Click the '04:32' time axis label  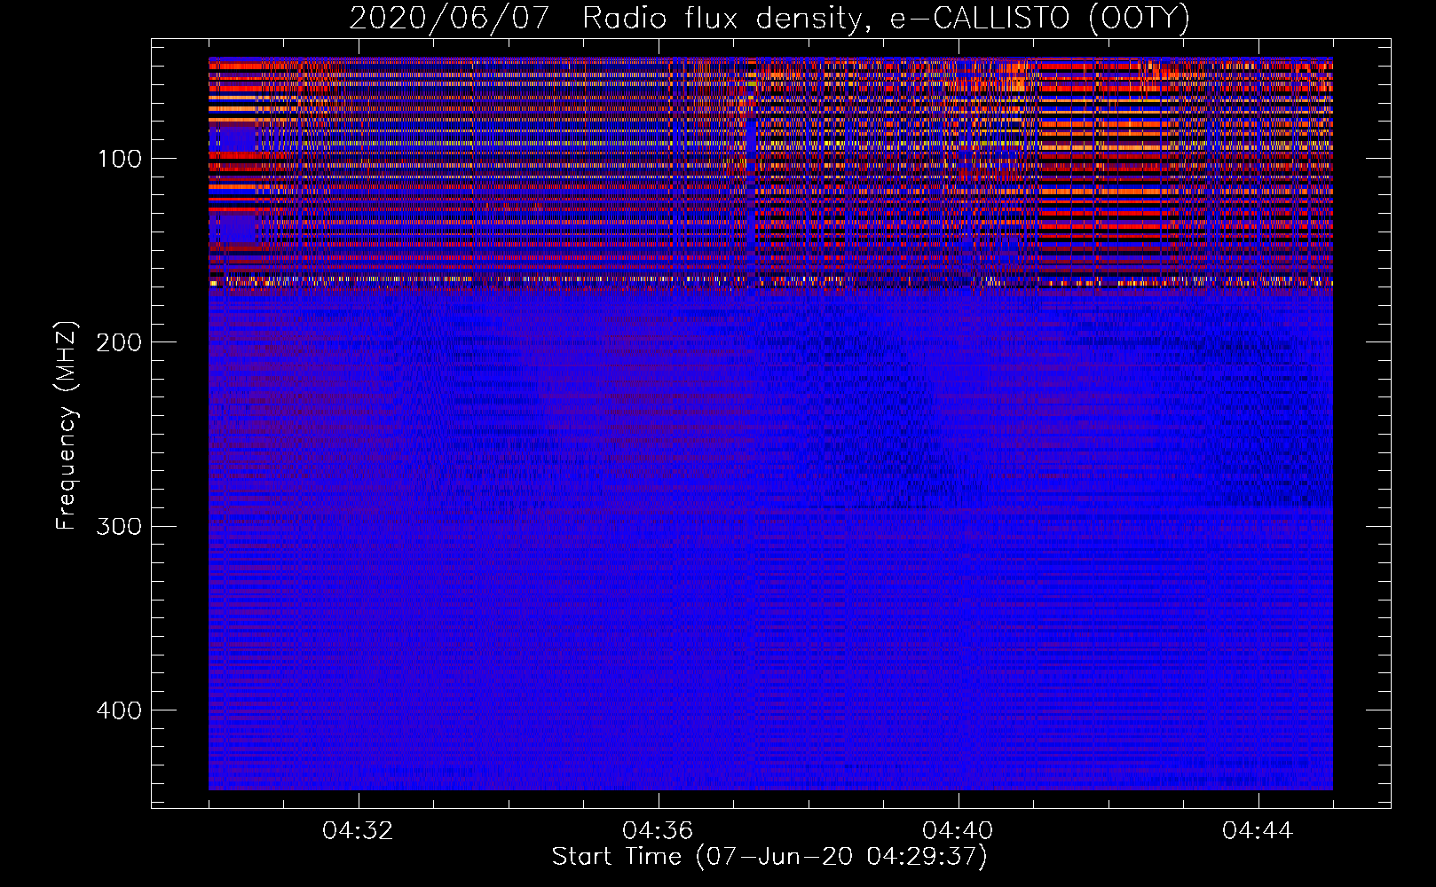[358, 831]
